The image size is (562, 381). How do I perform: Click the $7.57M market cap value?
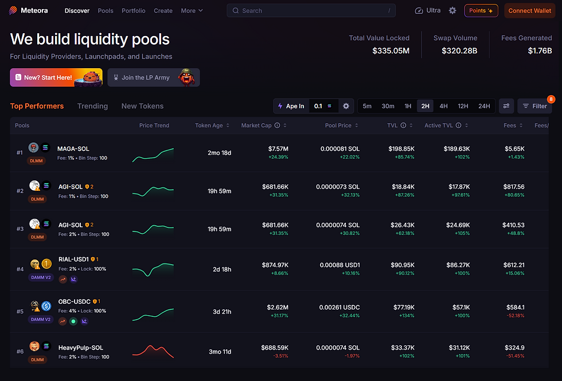tap(278, 148)
